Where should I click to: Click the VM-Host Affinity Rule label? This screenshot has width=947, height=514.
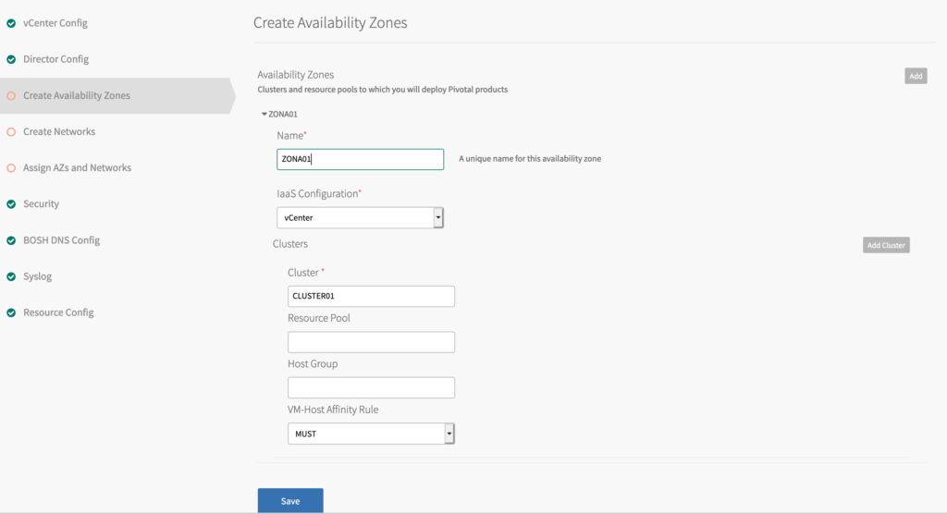pos(333,410)
